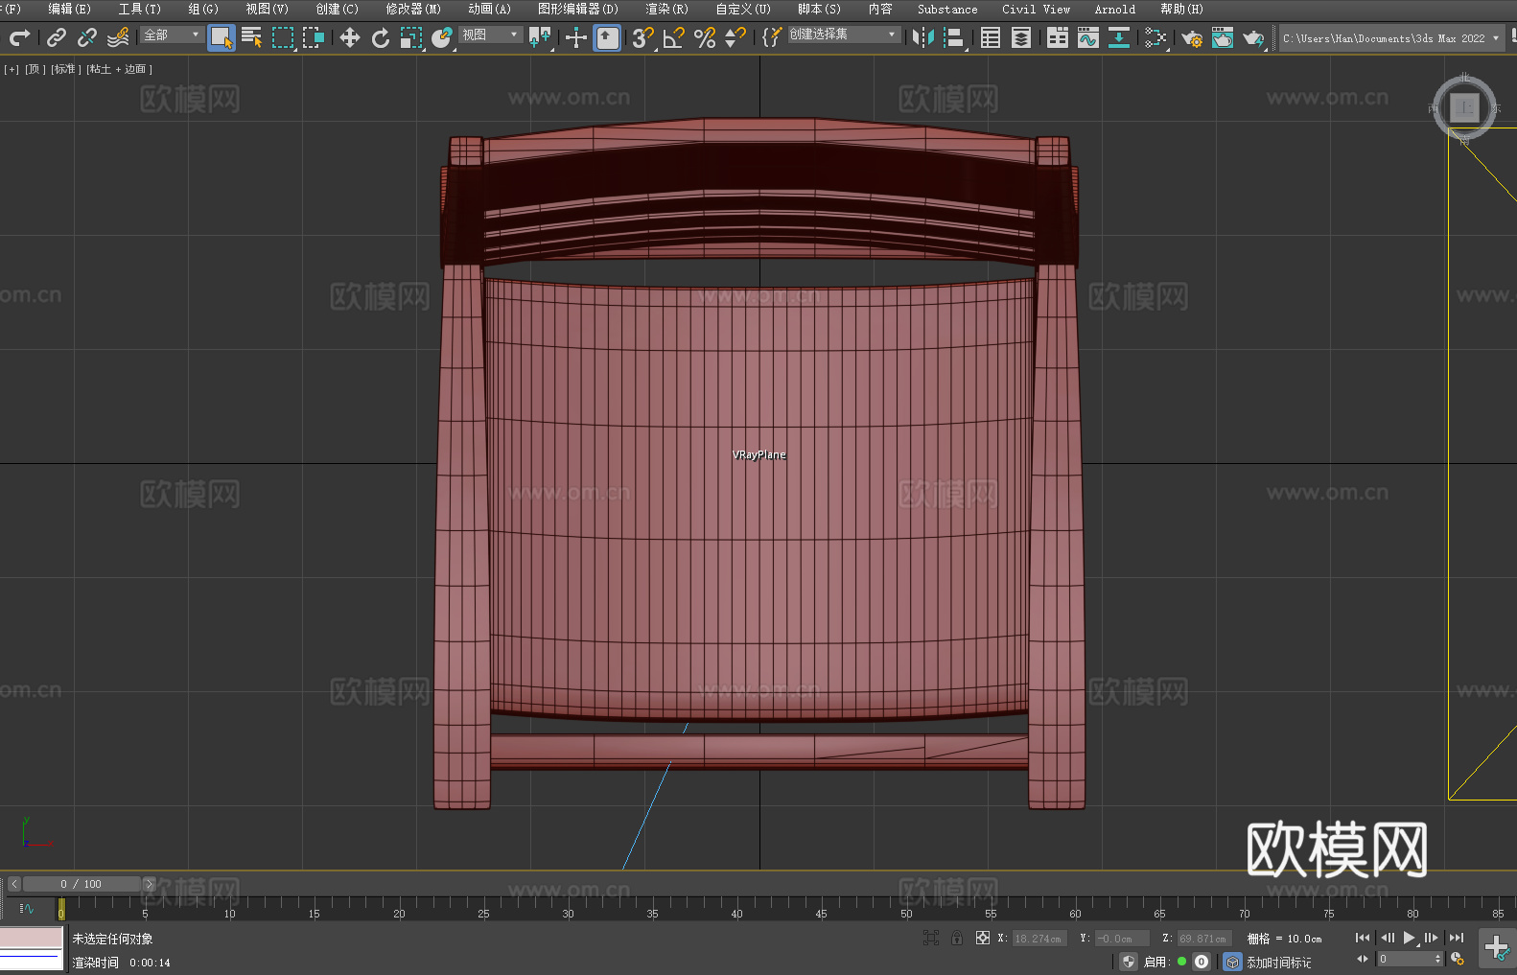
Task: Click the [标准] viewport shading label
Action: [x=66, y=69]
